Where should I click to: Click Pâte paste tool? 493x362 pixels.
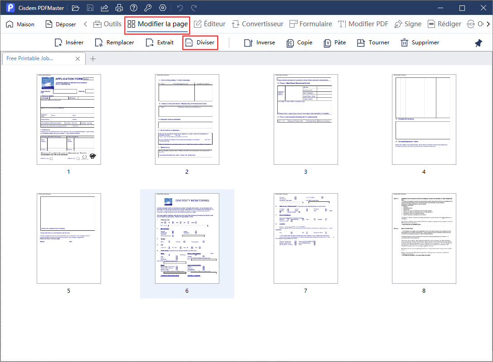click(x=335, y=43)
